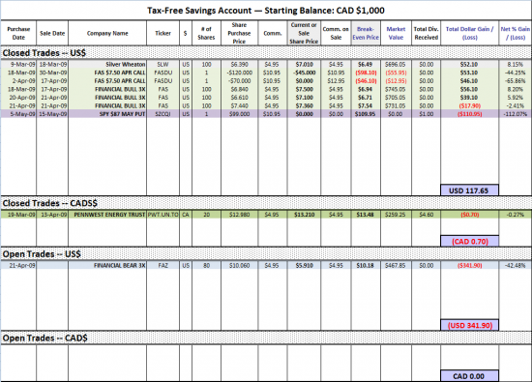Screen dimensions: 532x382
Task: Click the '-2.41%' net loss cell
Action: click(515, 105)
